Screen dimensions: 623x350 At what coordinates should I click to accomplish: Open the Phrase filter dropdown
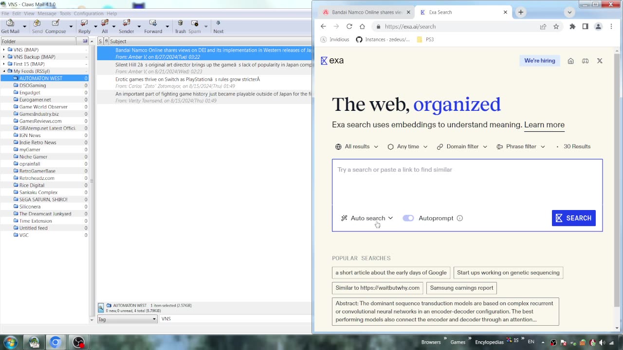pyautogui.click(x=521, y=146)
